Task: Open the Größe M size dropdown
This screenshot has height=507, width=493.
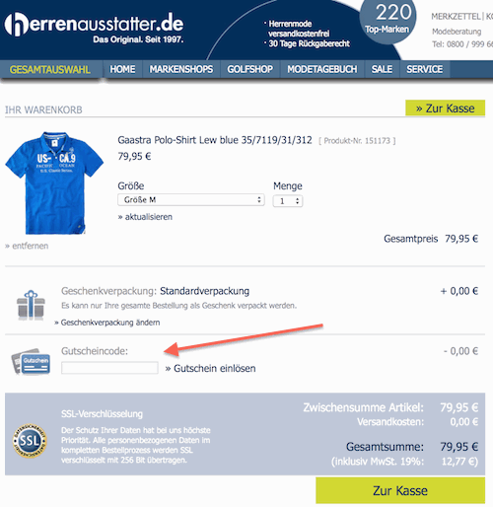Action: 191,200
